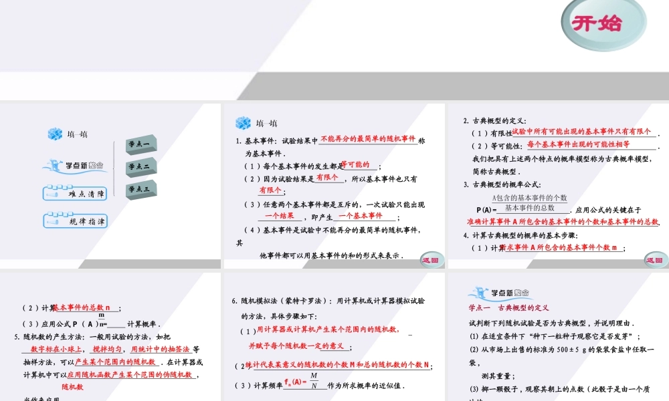Click 返回 on the 古典概型的定义 slide
The height and width of the screenshot is (401, 669).
[656, 259]
